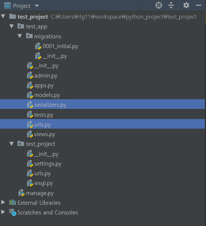Click the External Libraries bars icon
This screenshot has width=206, height=226.
click(13, 202)
